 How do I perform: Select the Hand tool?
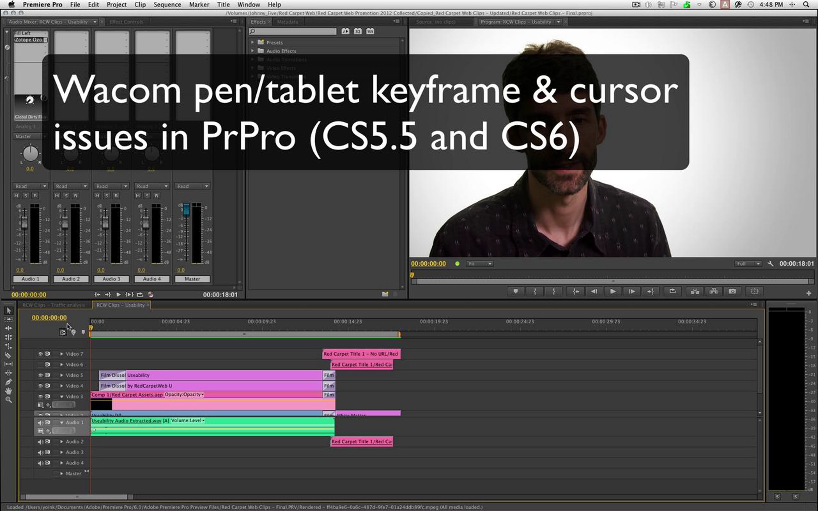coord(9,391)
